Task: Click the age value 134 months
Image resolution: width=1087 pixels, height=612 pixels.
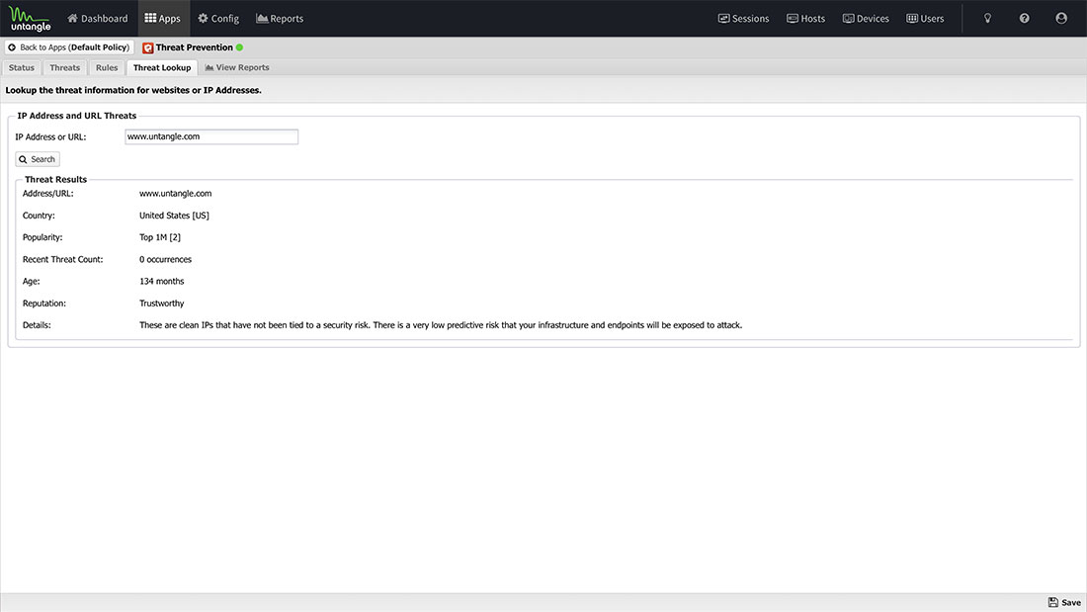Action: pos(161,281)
